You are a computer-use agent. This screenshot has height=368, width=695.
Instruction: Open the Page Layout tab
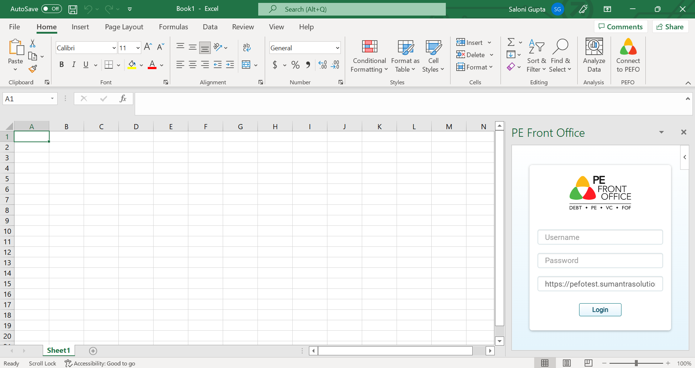124,27
